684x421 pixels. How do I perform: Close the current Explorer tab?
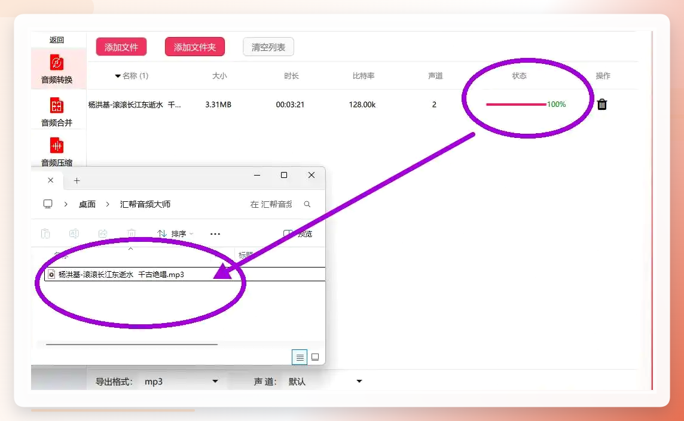pos(51,180)
